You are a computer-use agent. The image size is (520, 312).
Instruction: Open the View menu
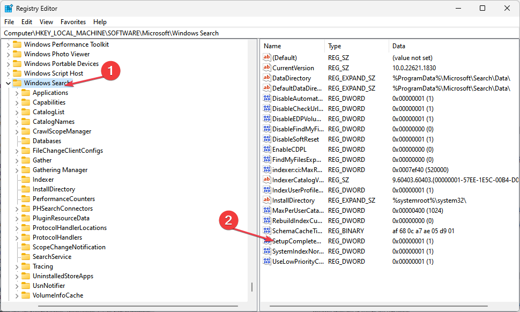click(x=46, y=22)
